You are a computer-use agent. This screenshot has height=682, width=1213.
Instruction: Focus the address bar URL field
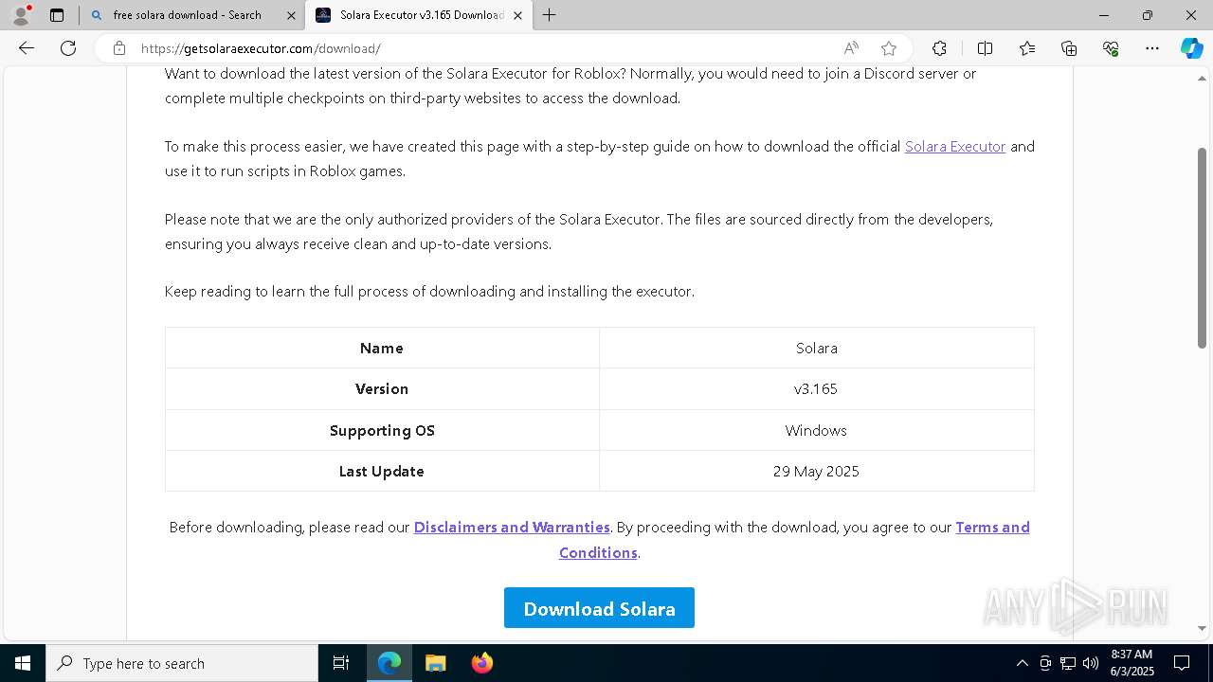[483, 48]
